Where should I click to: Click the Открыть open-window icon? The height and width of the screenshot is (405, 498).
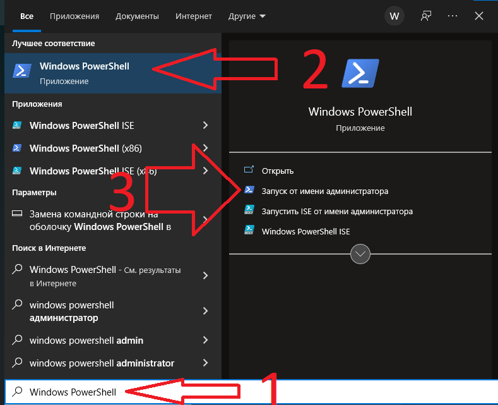(249, 169)
